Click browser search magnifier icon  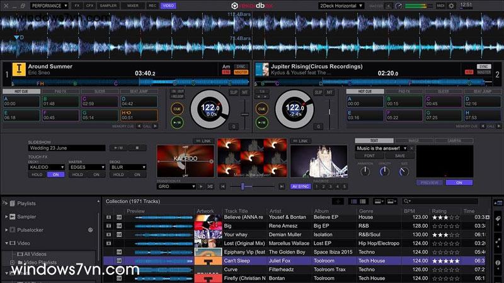click(406, 201)
